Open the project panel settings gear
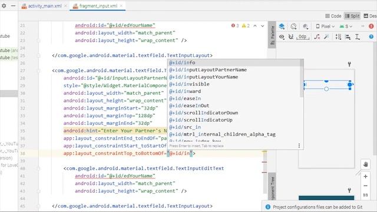The image size is (377, 212). [x=4, y=5]
